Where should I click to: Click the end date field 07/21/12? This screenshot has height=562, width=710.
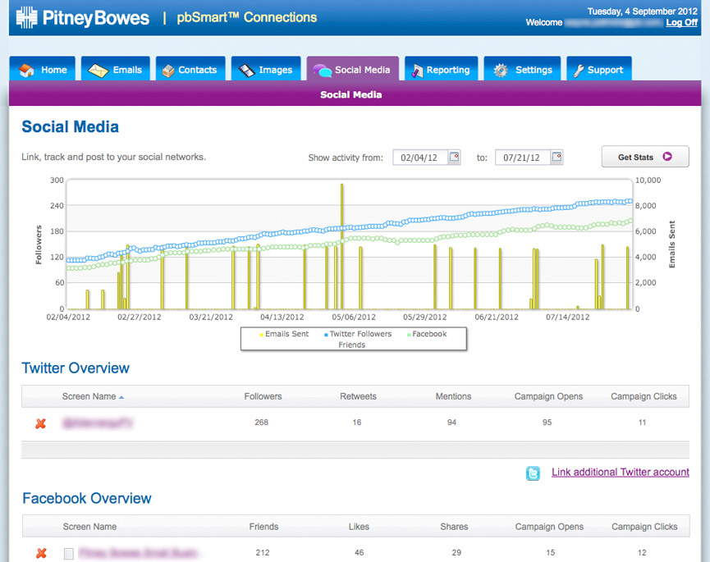522,158
